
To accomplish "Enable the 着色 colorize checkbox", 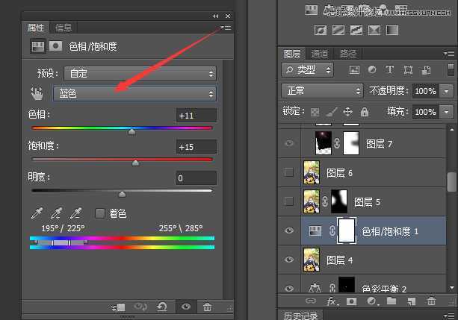I will (x=100, y=213).
